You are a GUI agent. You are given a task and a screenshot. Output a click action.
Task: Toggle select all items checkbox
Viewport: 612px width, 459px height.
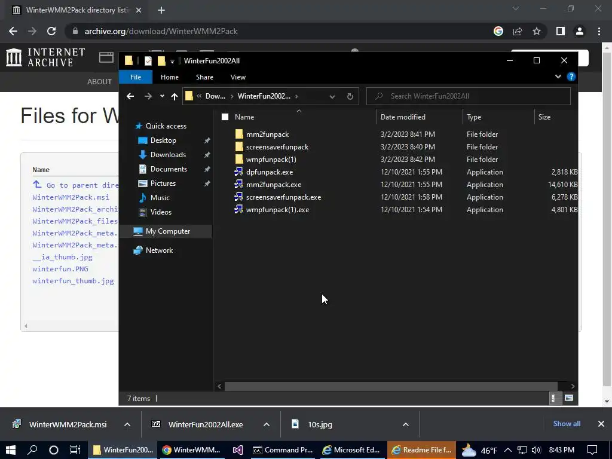225,117
